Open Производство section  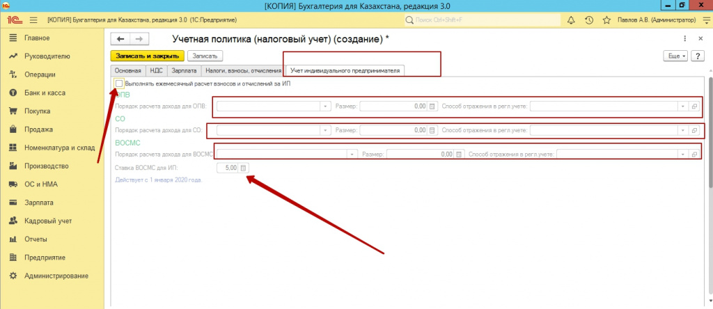point(47,166)
